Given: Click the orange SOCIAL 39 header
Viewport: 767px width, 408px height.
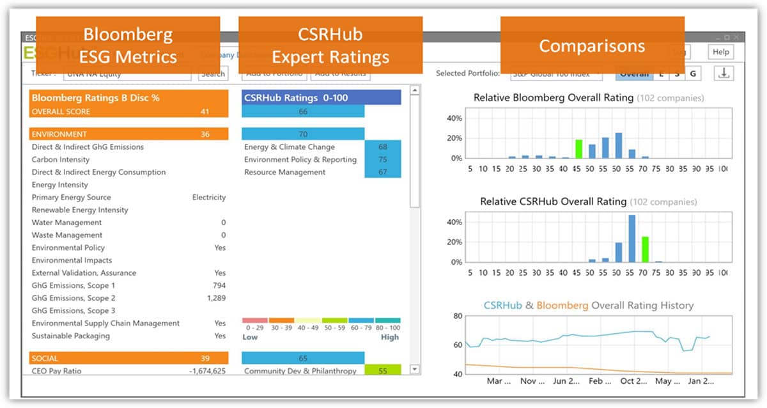Looking at the screenshot, I should 128,358.
